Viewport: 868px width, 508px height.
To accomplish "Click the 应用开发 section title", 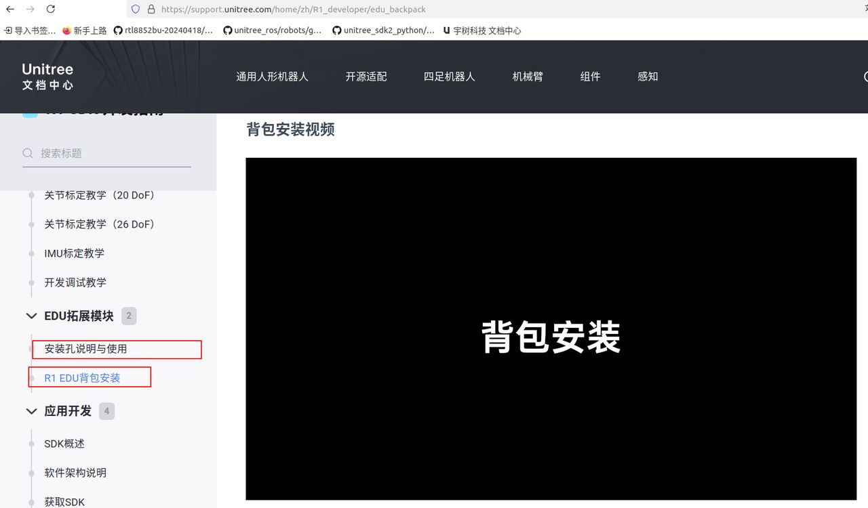I will point(68,411).
